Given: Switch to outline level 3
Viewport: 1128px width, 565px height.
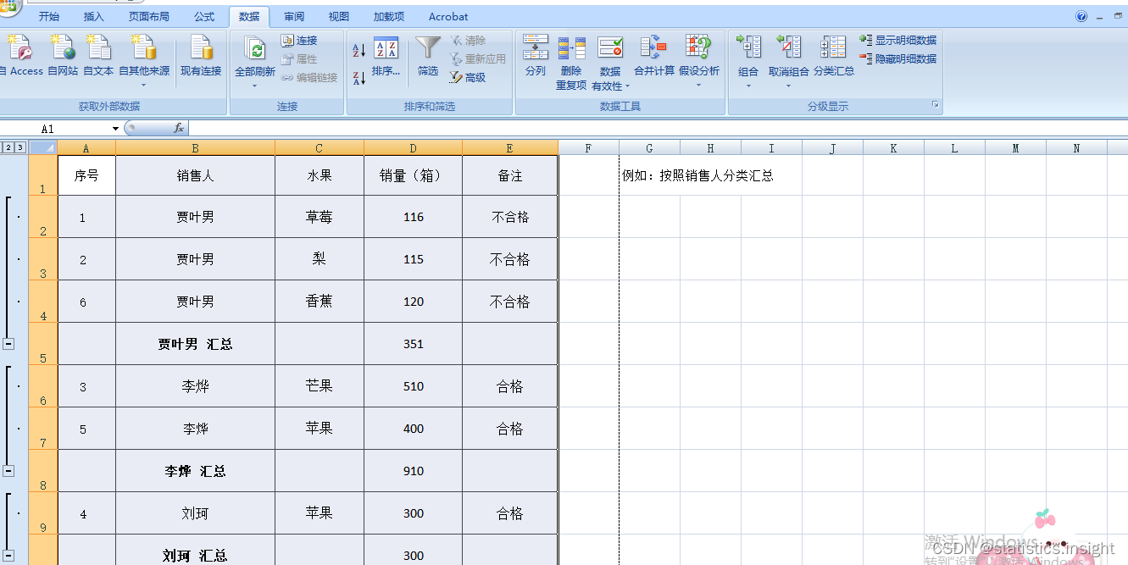Looking at the screenshot, I should 20,147.
